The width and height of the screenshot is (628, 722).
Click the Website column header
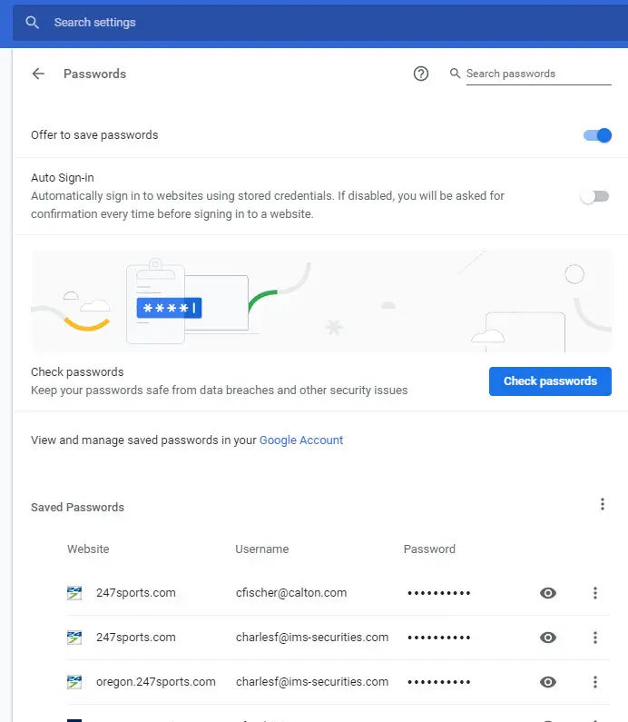pyautogui.click(x=88, y=549)
